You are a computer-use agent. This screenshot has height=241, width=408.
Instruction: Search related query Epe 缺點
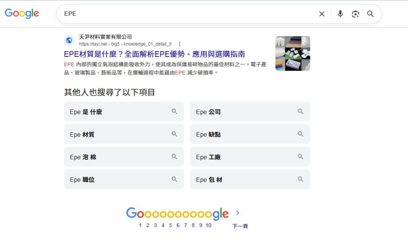coord(250,134)
